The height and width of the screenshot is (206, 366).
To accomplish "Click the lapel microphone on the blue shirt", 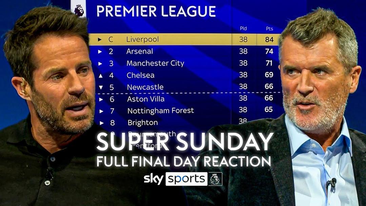I will 331,183.
